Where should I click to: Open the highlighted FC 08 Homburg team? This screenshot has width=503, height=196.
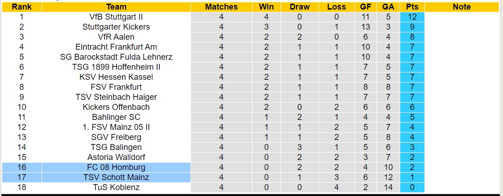[x=116, y=167]
